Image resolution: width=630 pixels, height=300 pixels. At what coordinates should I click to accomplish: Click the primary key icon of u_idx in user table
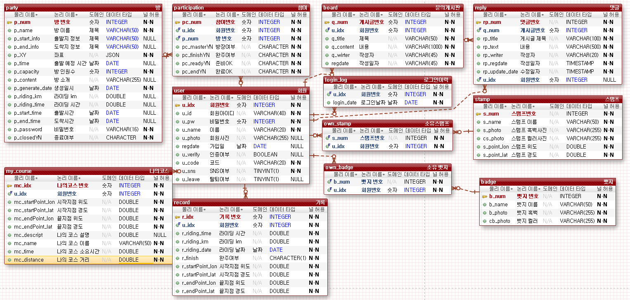[x=178, y=105]
